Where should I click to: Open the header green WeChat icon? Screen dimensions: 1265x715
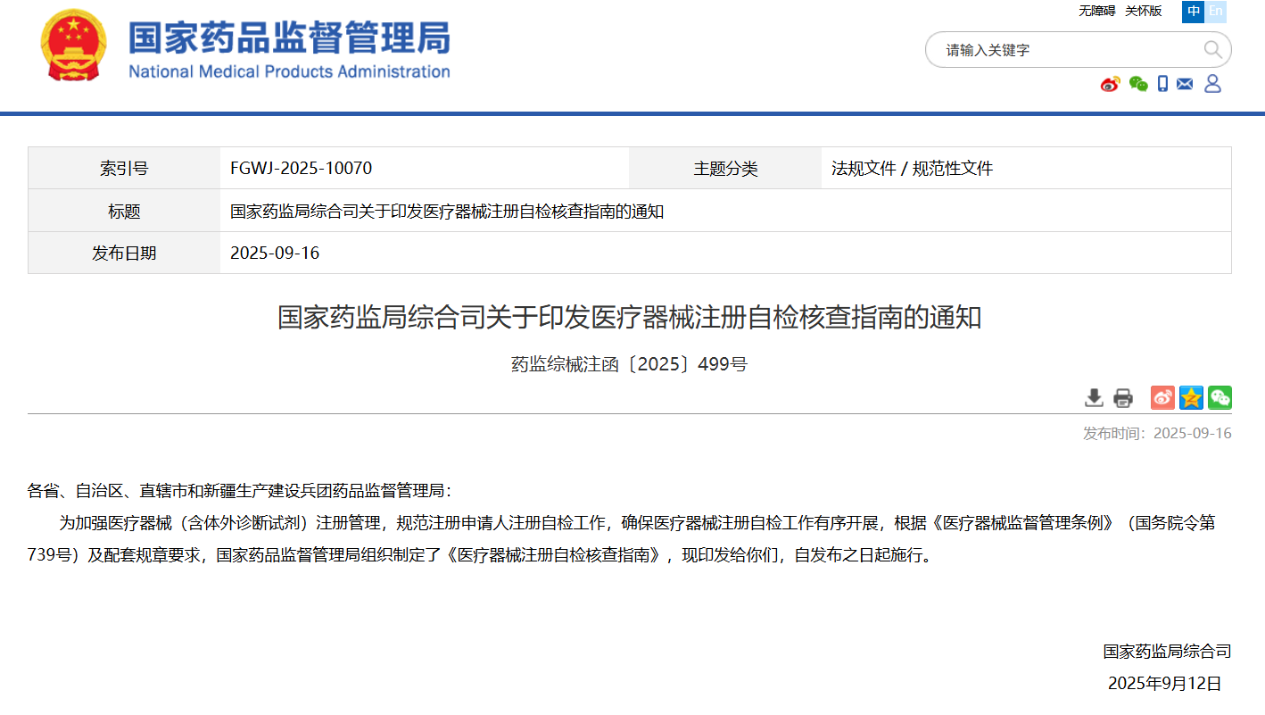1137,84
